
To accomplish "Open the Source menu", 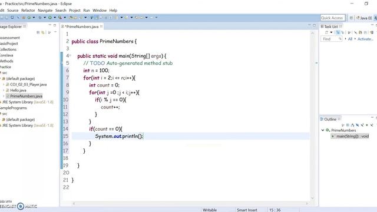I will (x=13, y=11).
